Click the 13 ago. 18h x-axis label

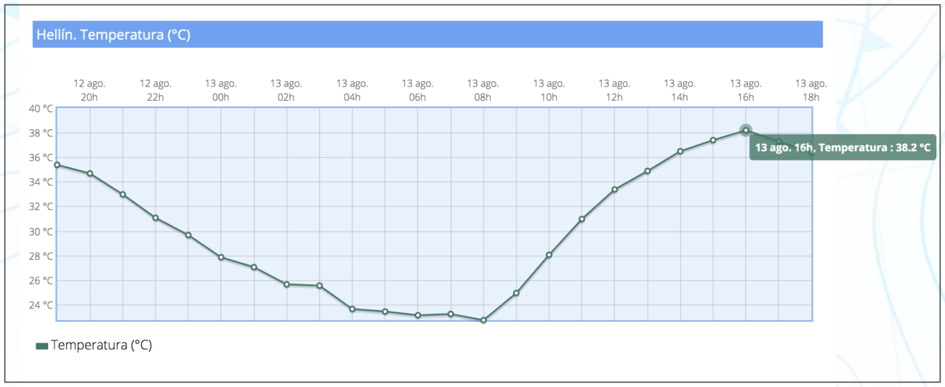811,90
